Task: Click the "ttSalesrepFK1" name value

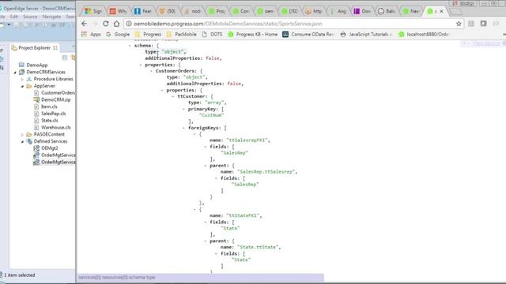Action: [x=247, y=140]
